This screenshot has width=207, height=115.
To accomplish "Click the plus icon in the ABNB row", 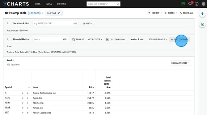I will coord(27,108).
